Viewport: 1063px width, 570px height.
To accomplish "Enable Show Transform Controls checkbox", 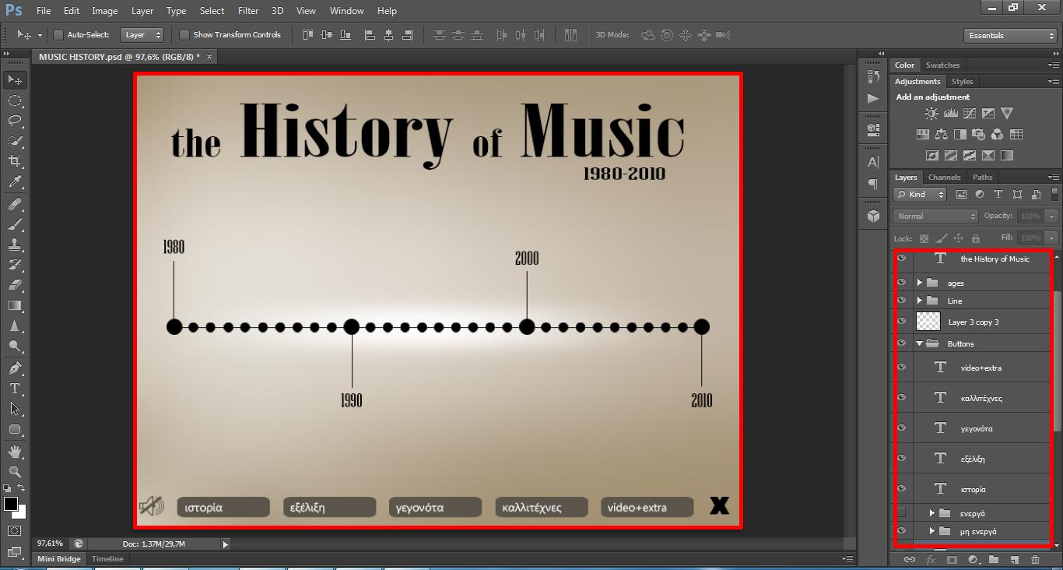I will click(184, 35).
